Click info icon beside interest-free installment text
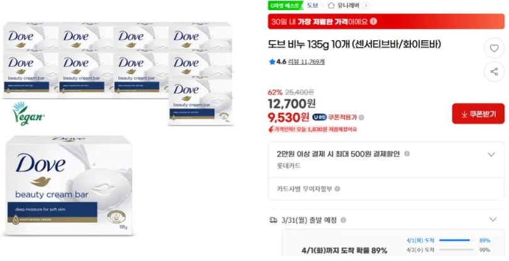The height and width of the screenshot is (261, 509). [337, 189]
